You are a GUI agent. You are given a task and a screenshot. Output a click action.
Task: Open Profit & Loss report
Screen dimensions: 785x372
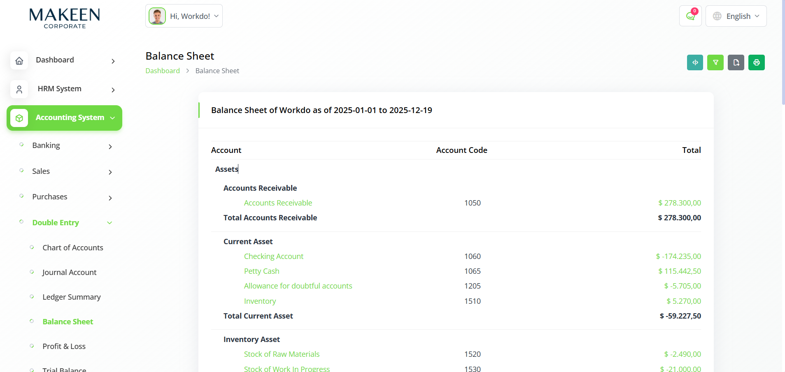click(x=64, y=346)
